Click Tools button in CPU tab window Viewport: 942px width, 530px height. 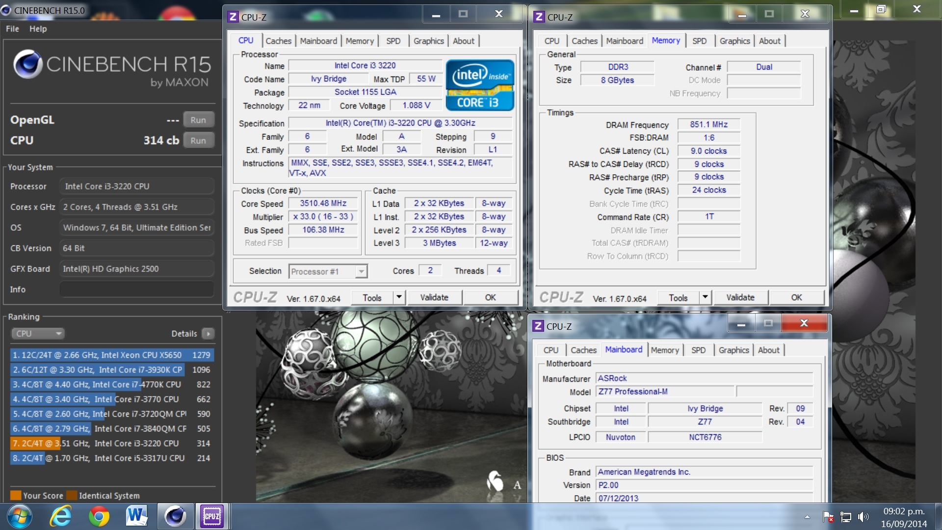pyautogui.click(x=372, y=298)
